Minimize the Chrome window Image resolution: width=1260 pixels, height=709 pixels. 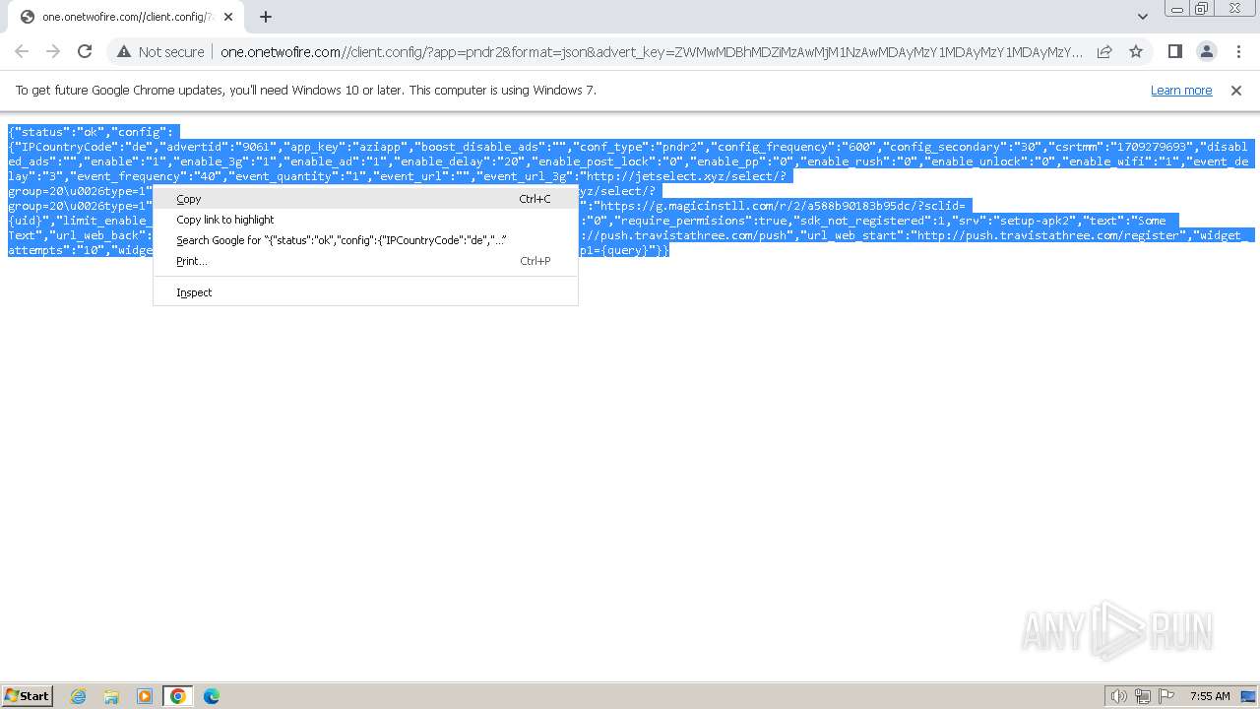click(1177, 9)
